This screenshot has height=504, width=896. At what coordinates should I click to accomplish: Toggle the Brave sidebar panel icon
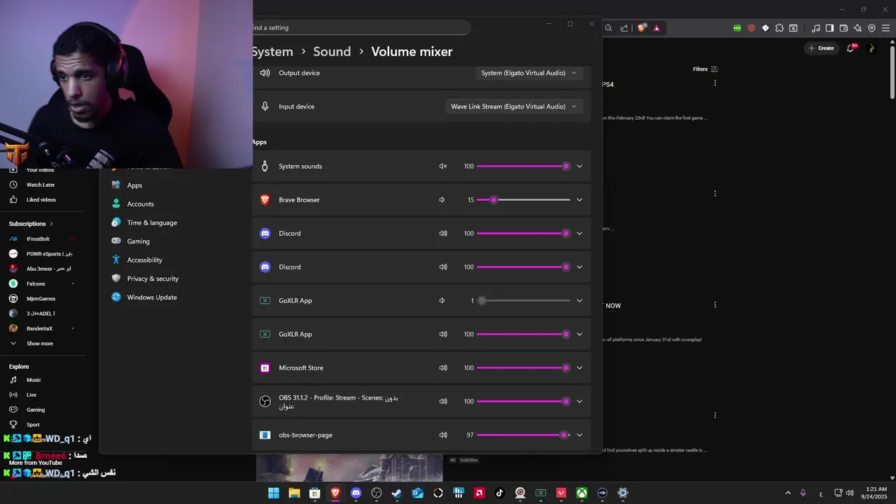(829, 28)
